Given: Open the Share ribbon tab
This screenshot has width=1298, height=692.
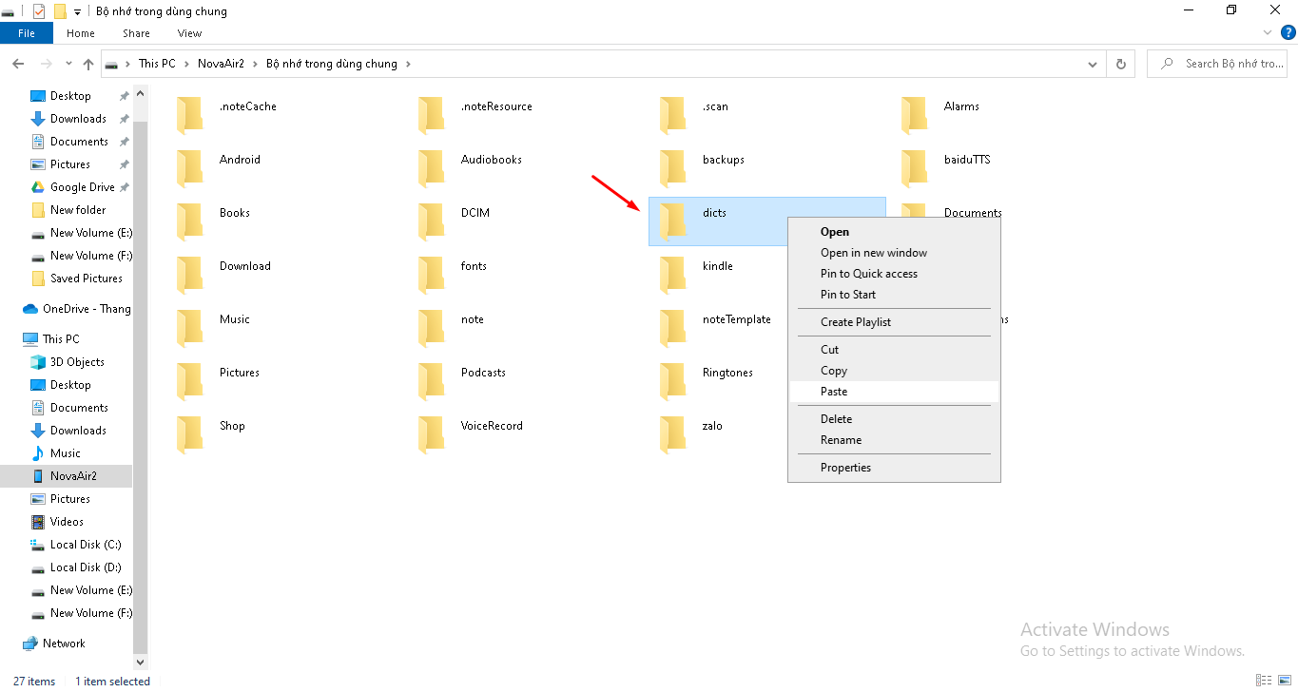Looking at the screenshot, I should click(x=136, y=33).
